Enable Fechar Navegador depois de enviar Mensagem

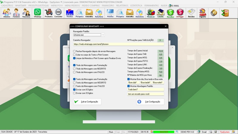pos(75,51)
